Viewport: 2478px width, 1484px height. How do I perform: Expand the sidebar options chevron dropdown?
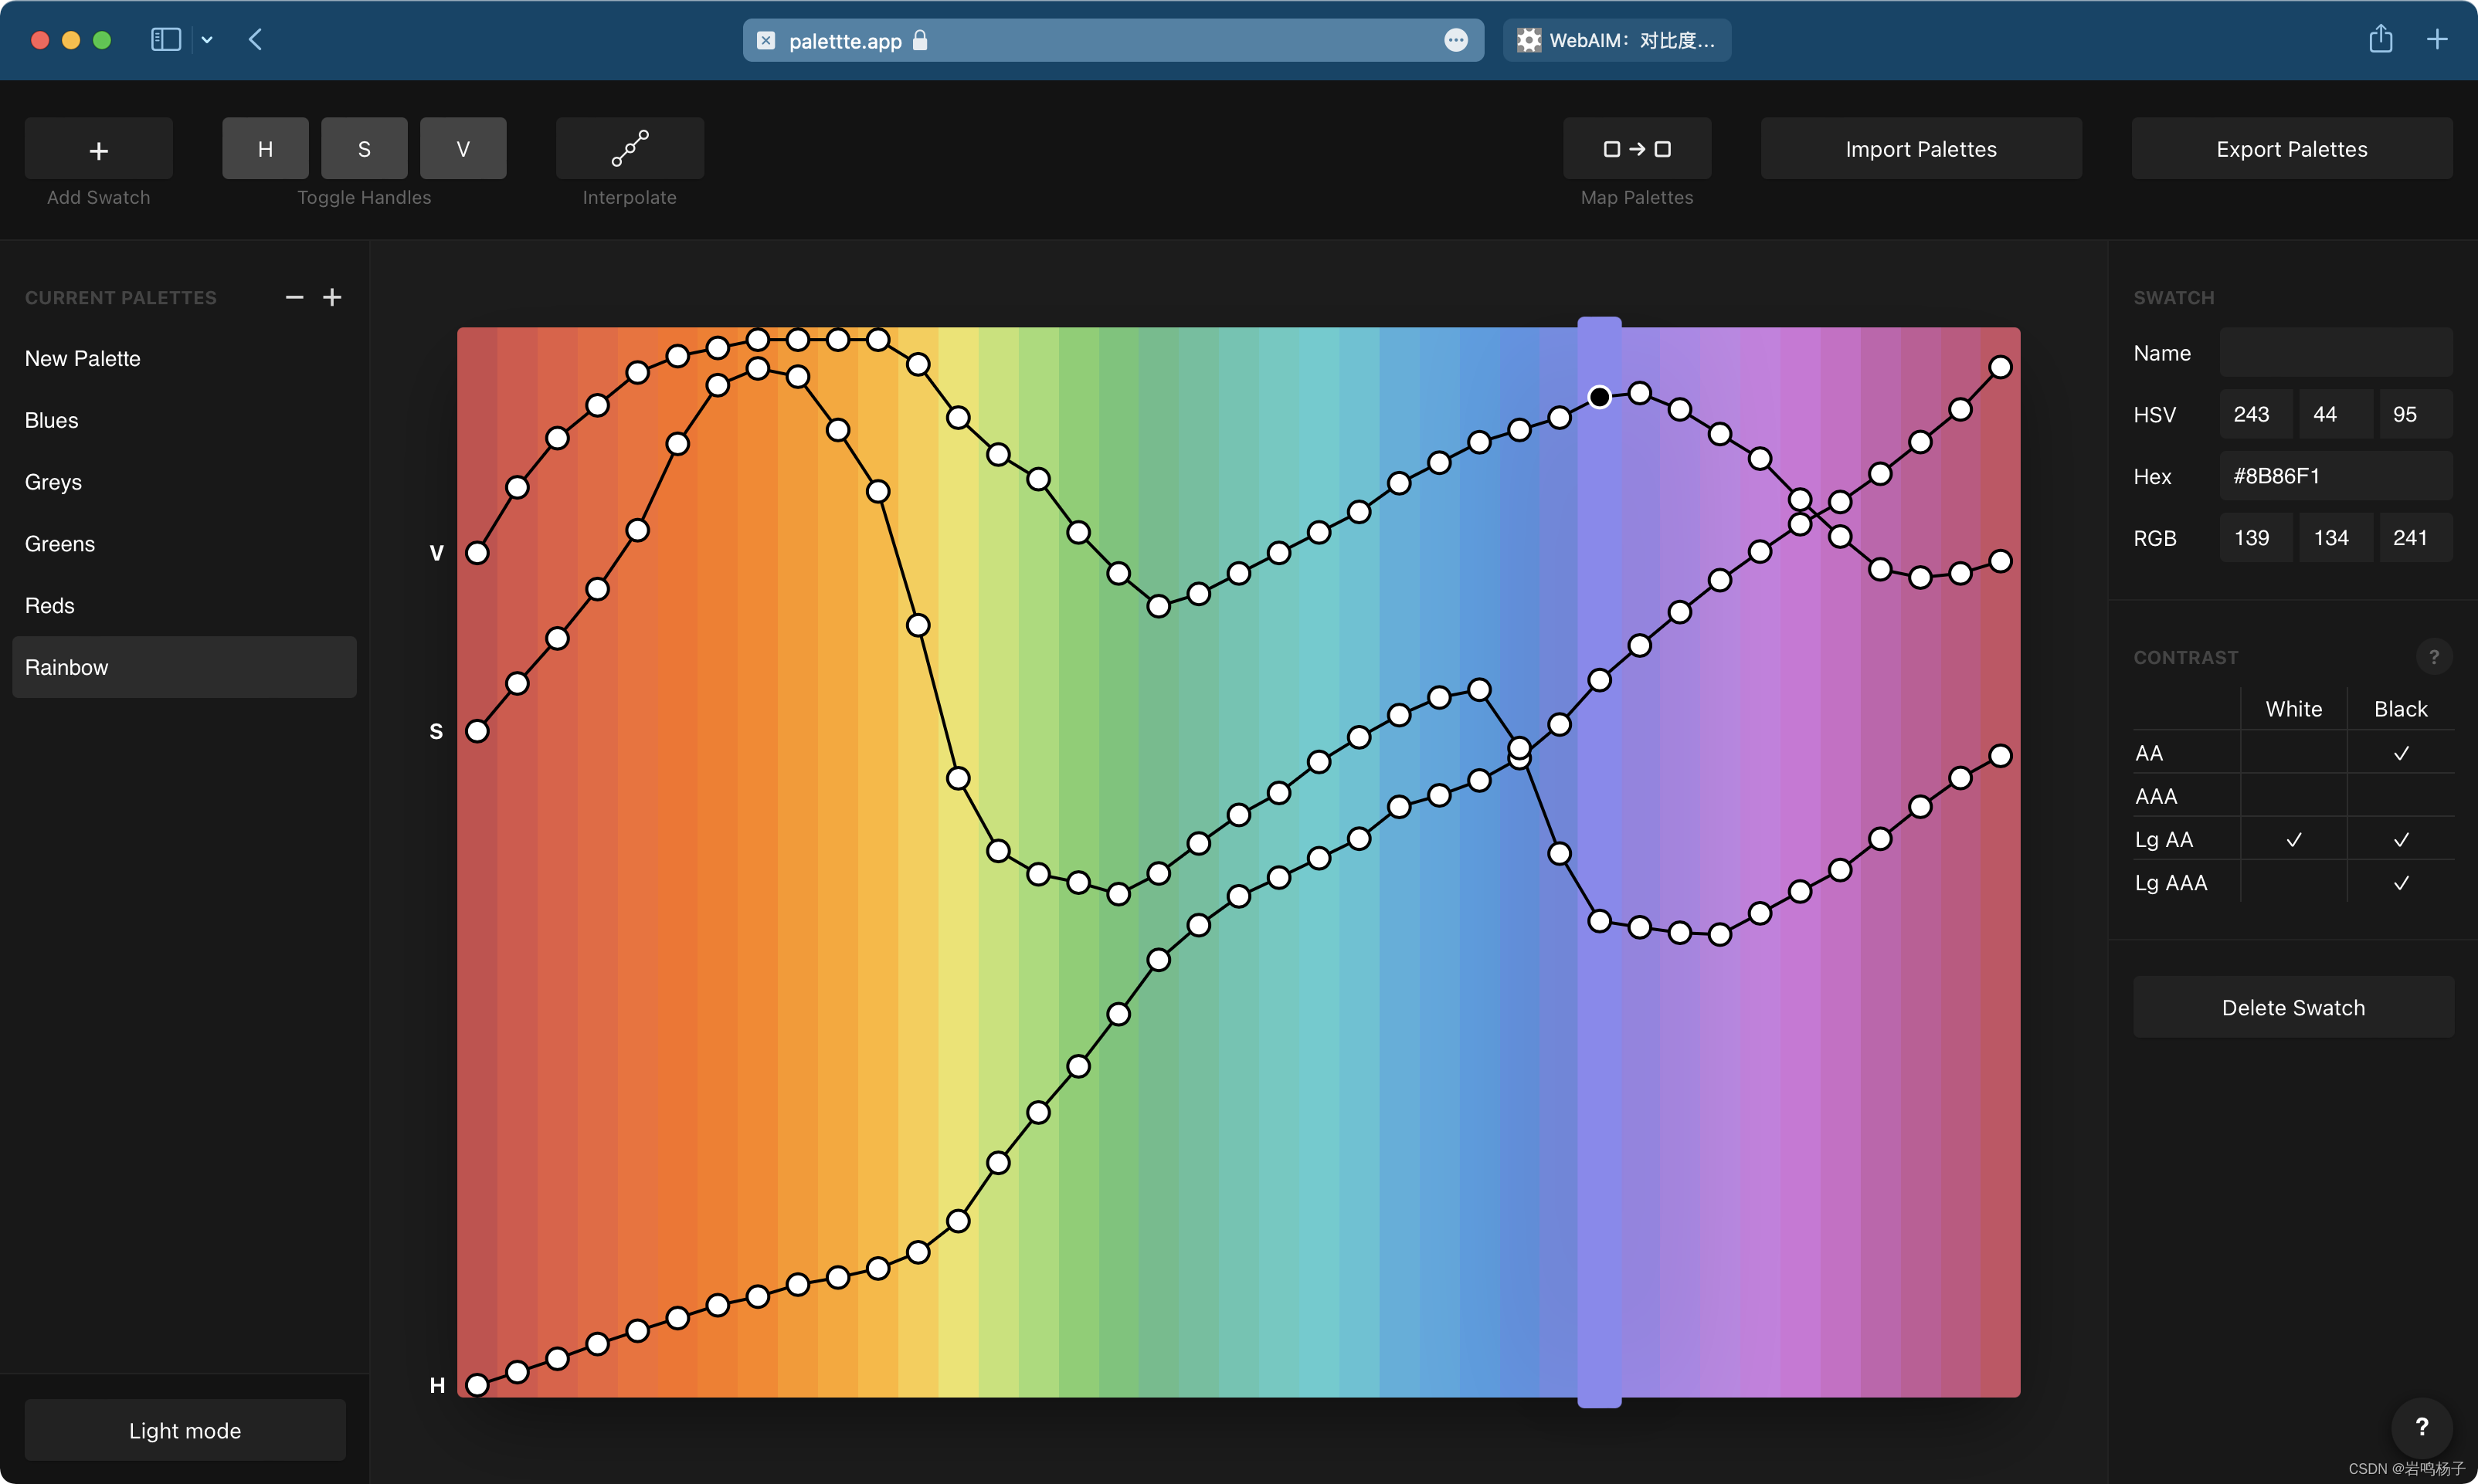click(x=207, y=40)
